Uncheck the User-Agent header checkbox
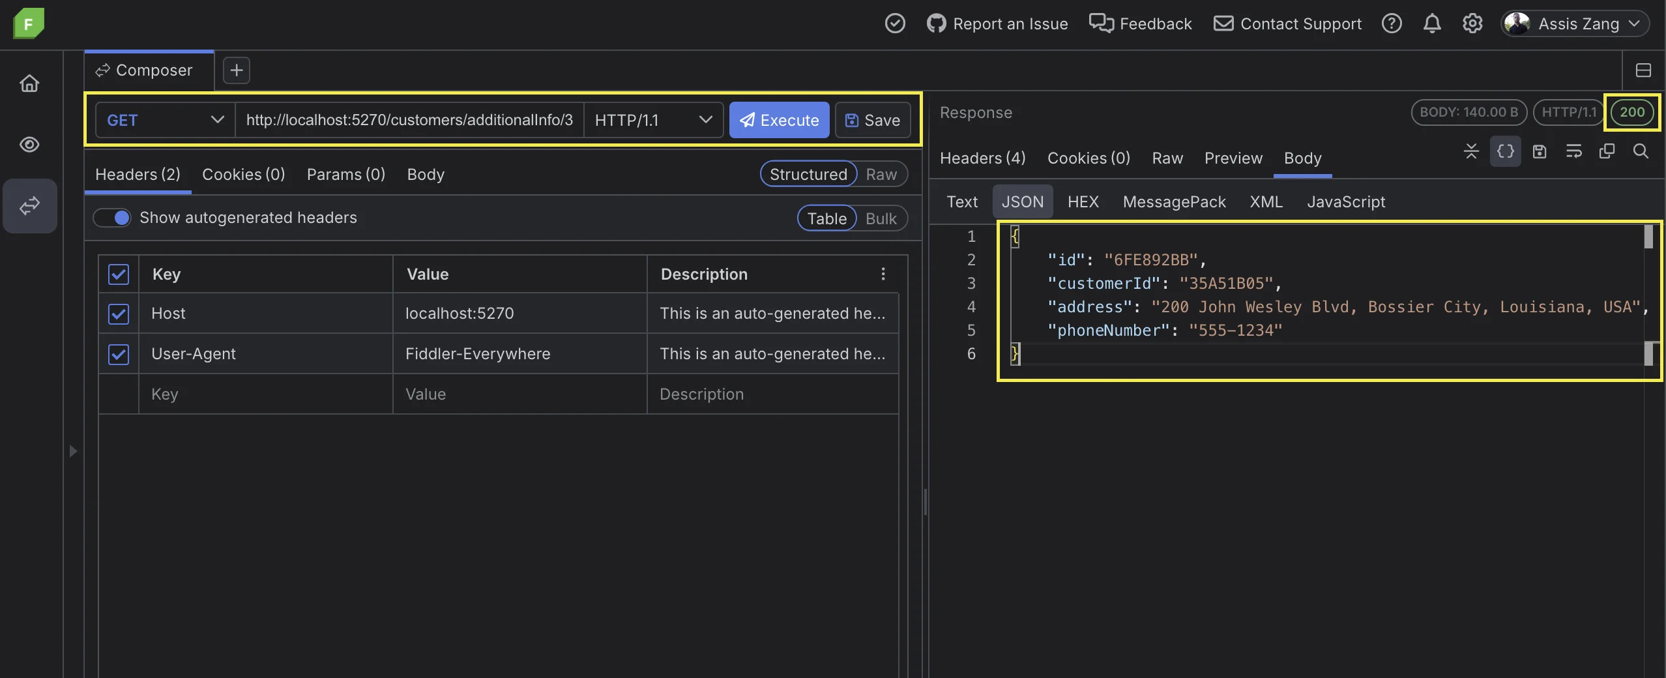The image size is (1666, 678). click(118, 355)
